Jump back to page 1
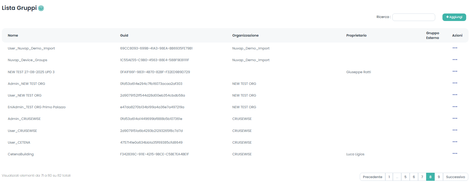The image size is (471, 185). coord(389,177)
